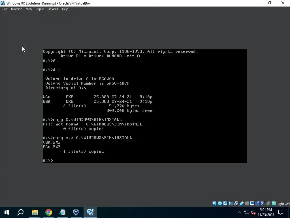Click the Microsoft Corp copyright line

click(x=120, y=52)
